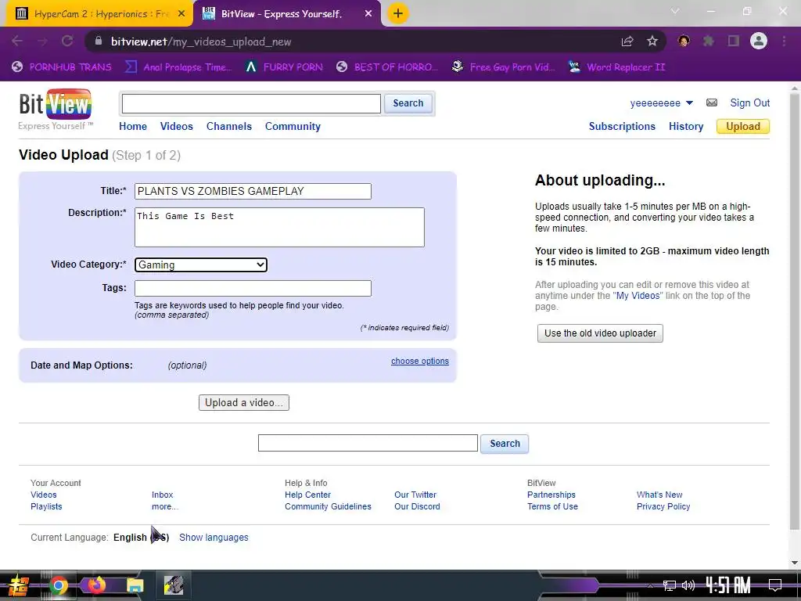Open Our Twitter link
801x601 pixels.
[415, 495]
